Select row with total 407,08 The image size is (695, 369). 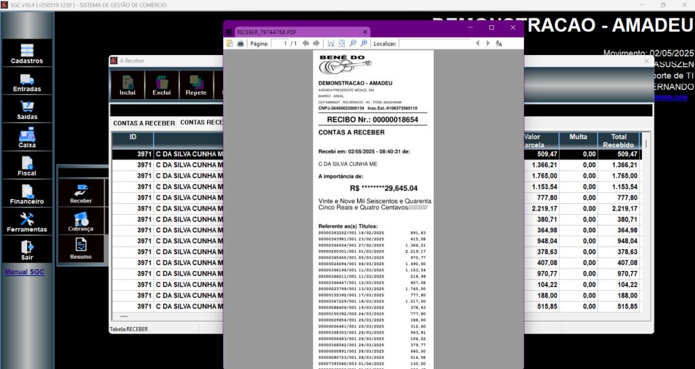click(376, 263)
